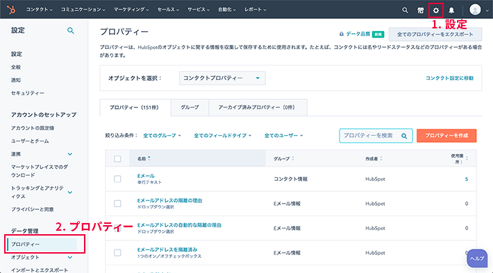
Task: Click コンタクト情報 group cell in Eメール row
Action: [290, 179]
